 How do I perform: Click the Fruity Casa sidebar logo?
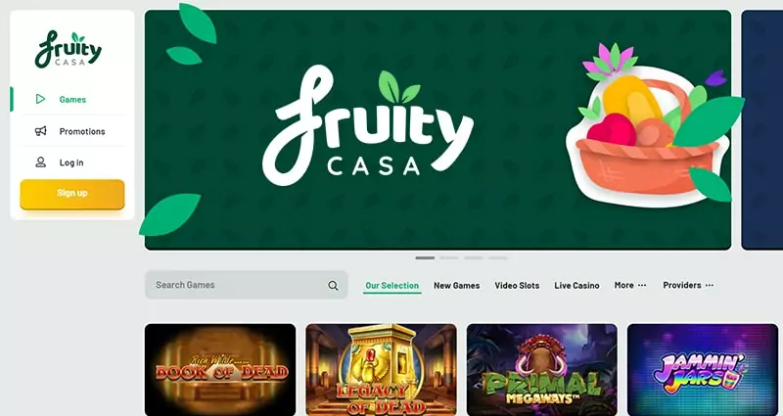[69, 50]
